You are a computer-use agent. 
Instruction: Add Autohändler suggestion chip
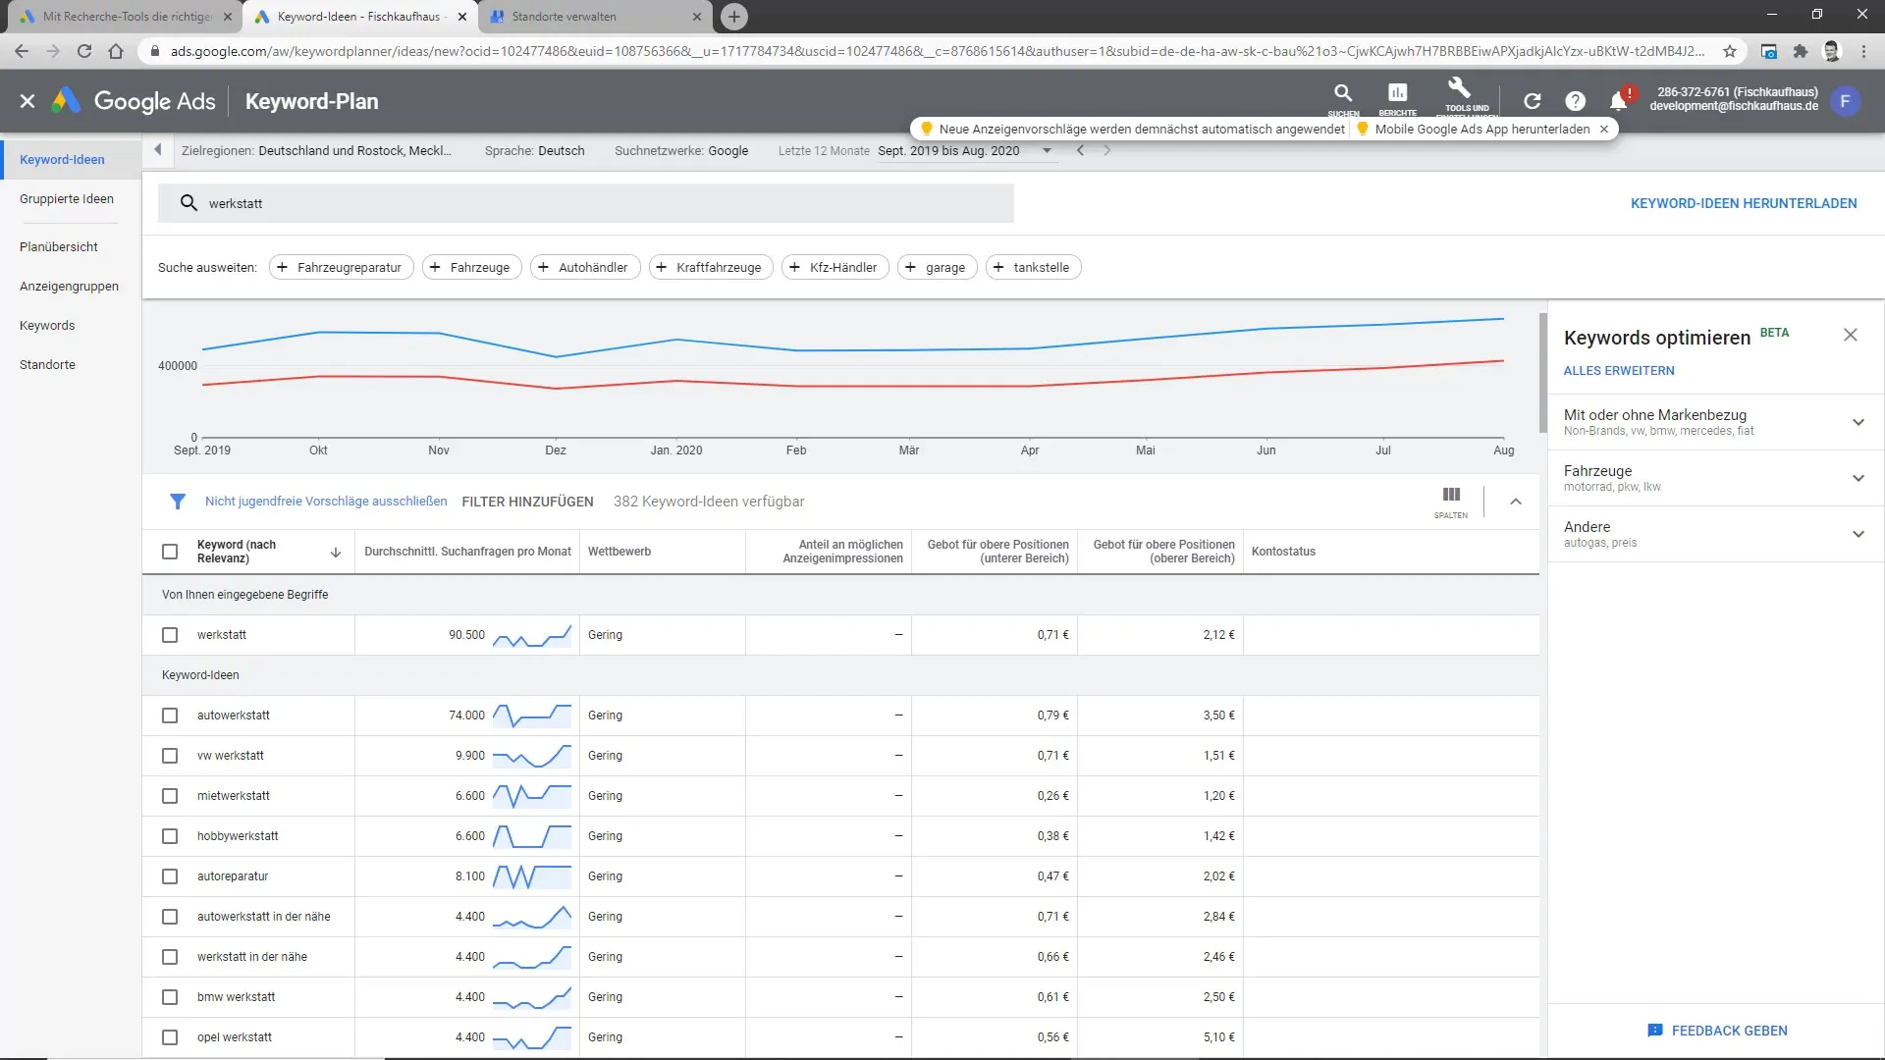click(x=585, y=267)
